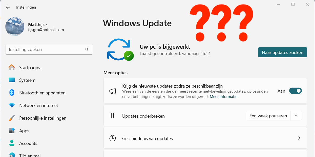Click the Netwerk en internet wifi icon
Viewport: 315px width, 157px height.
[12, 105]
